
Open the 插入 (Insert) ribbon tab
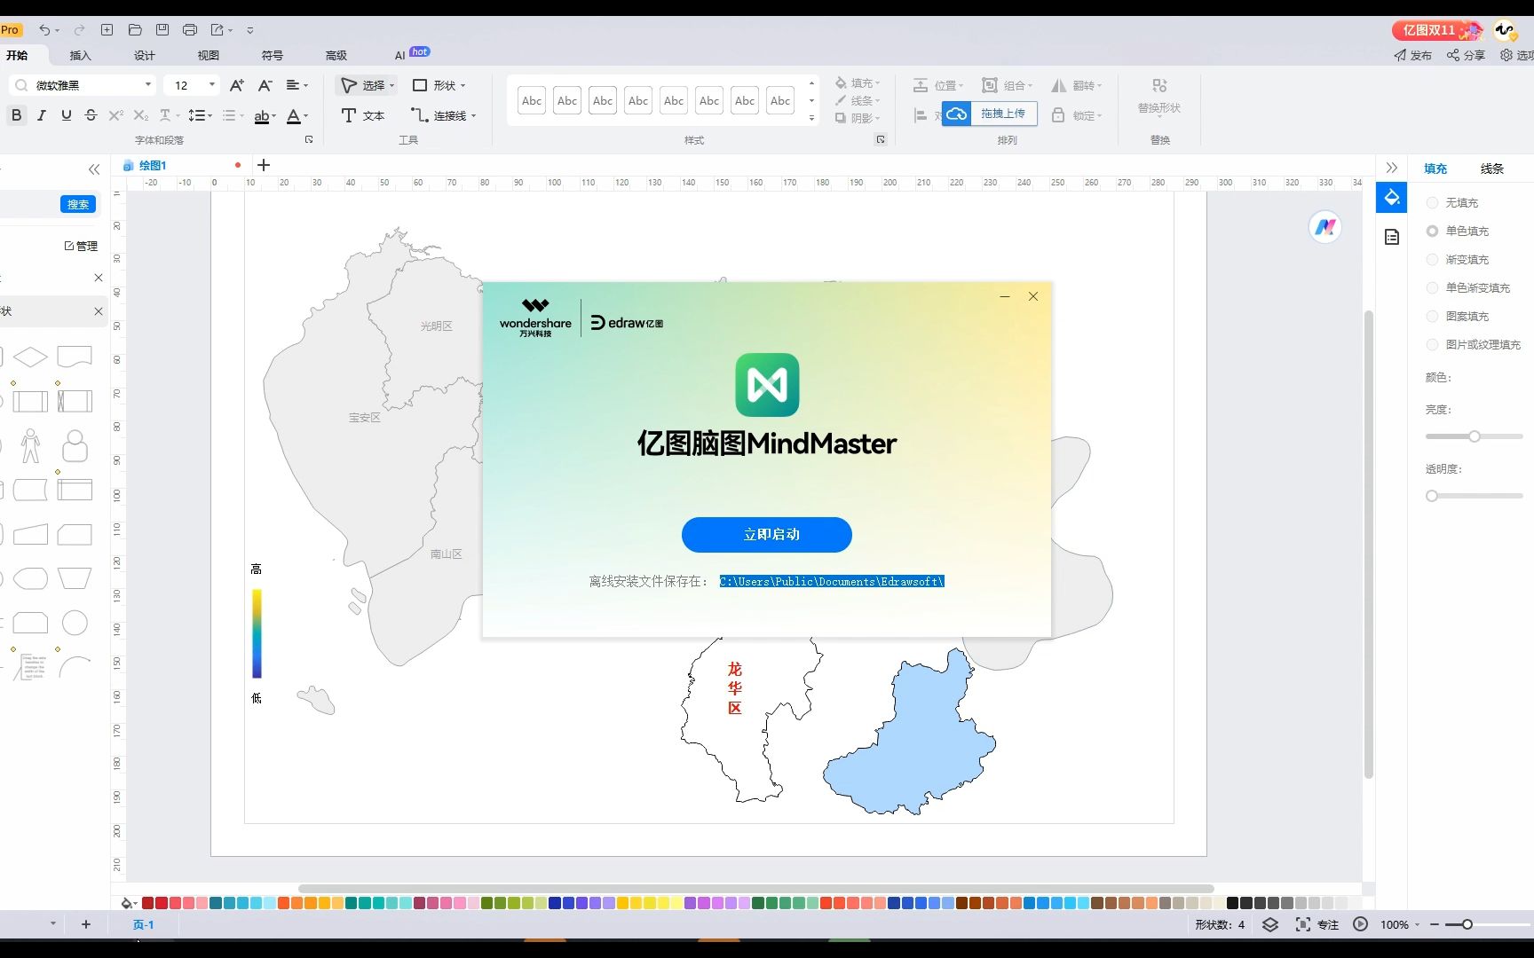tap(80, 55)
